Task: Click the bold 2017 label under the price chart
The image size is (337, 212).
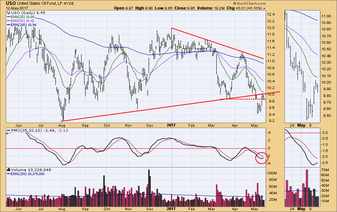Action: [171, 125]
